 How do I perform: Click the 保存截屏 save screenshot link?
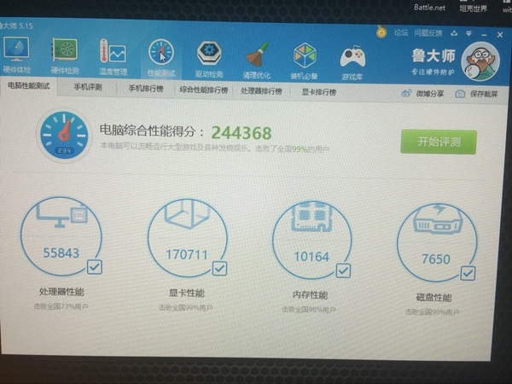484,95
